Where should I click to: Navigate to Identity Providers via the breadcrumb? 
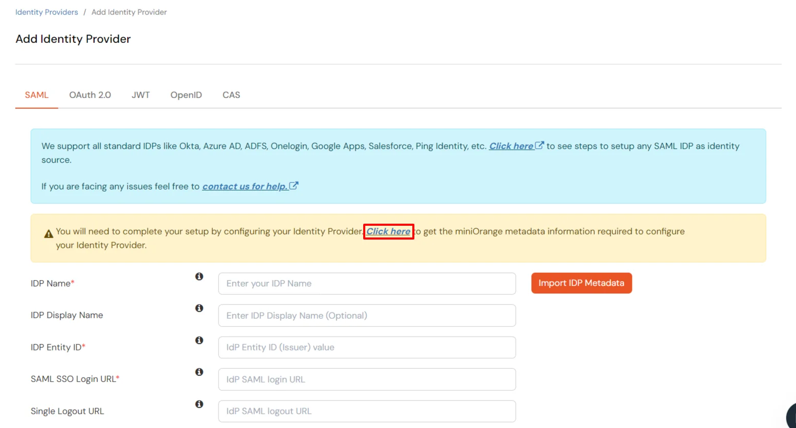pos(46,12)
